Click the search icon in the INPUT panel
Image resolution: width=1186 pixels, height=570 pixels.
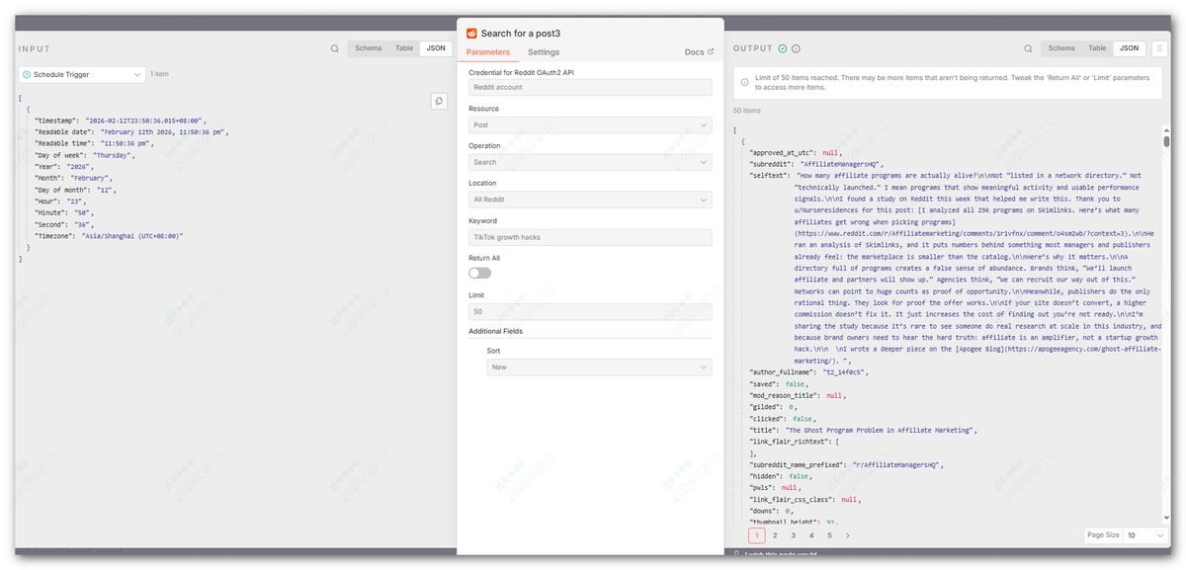tap(335, 48)
